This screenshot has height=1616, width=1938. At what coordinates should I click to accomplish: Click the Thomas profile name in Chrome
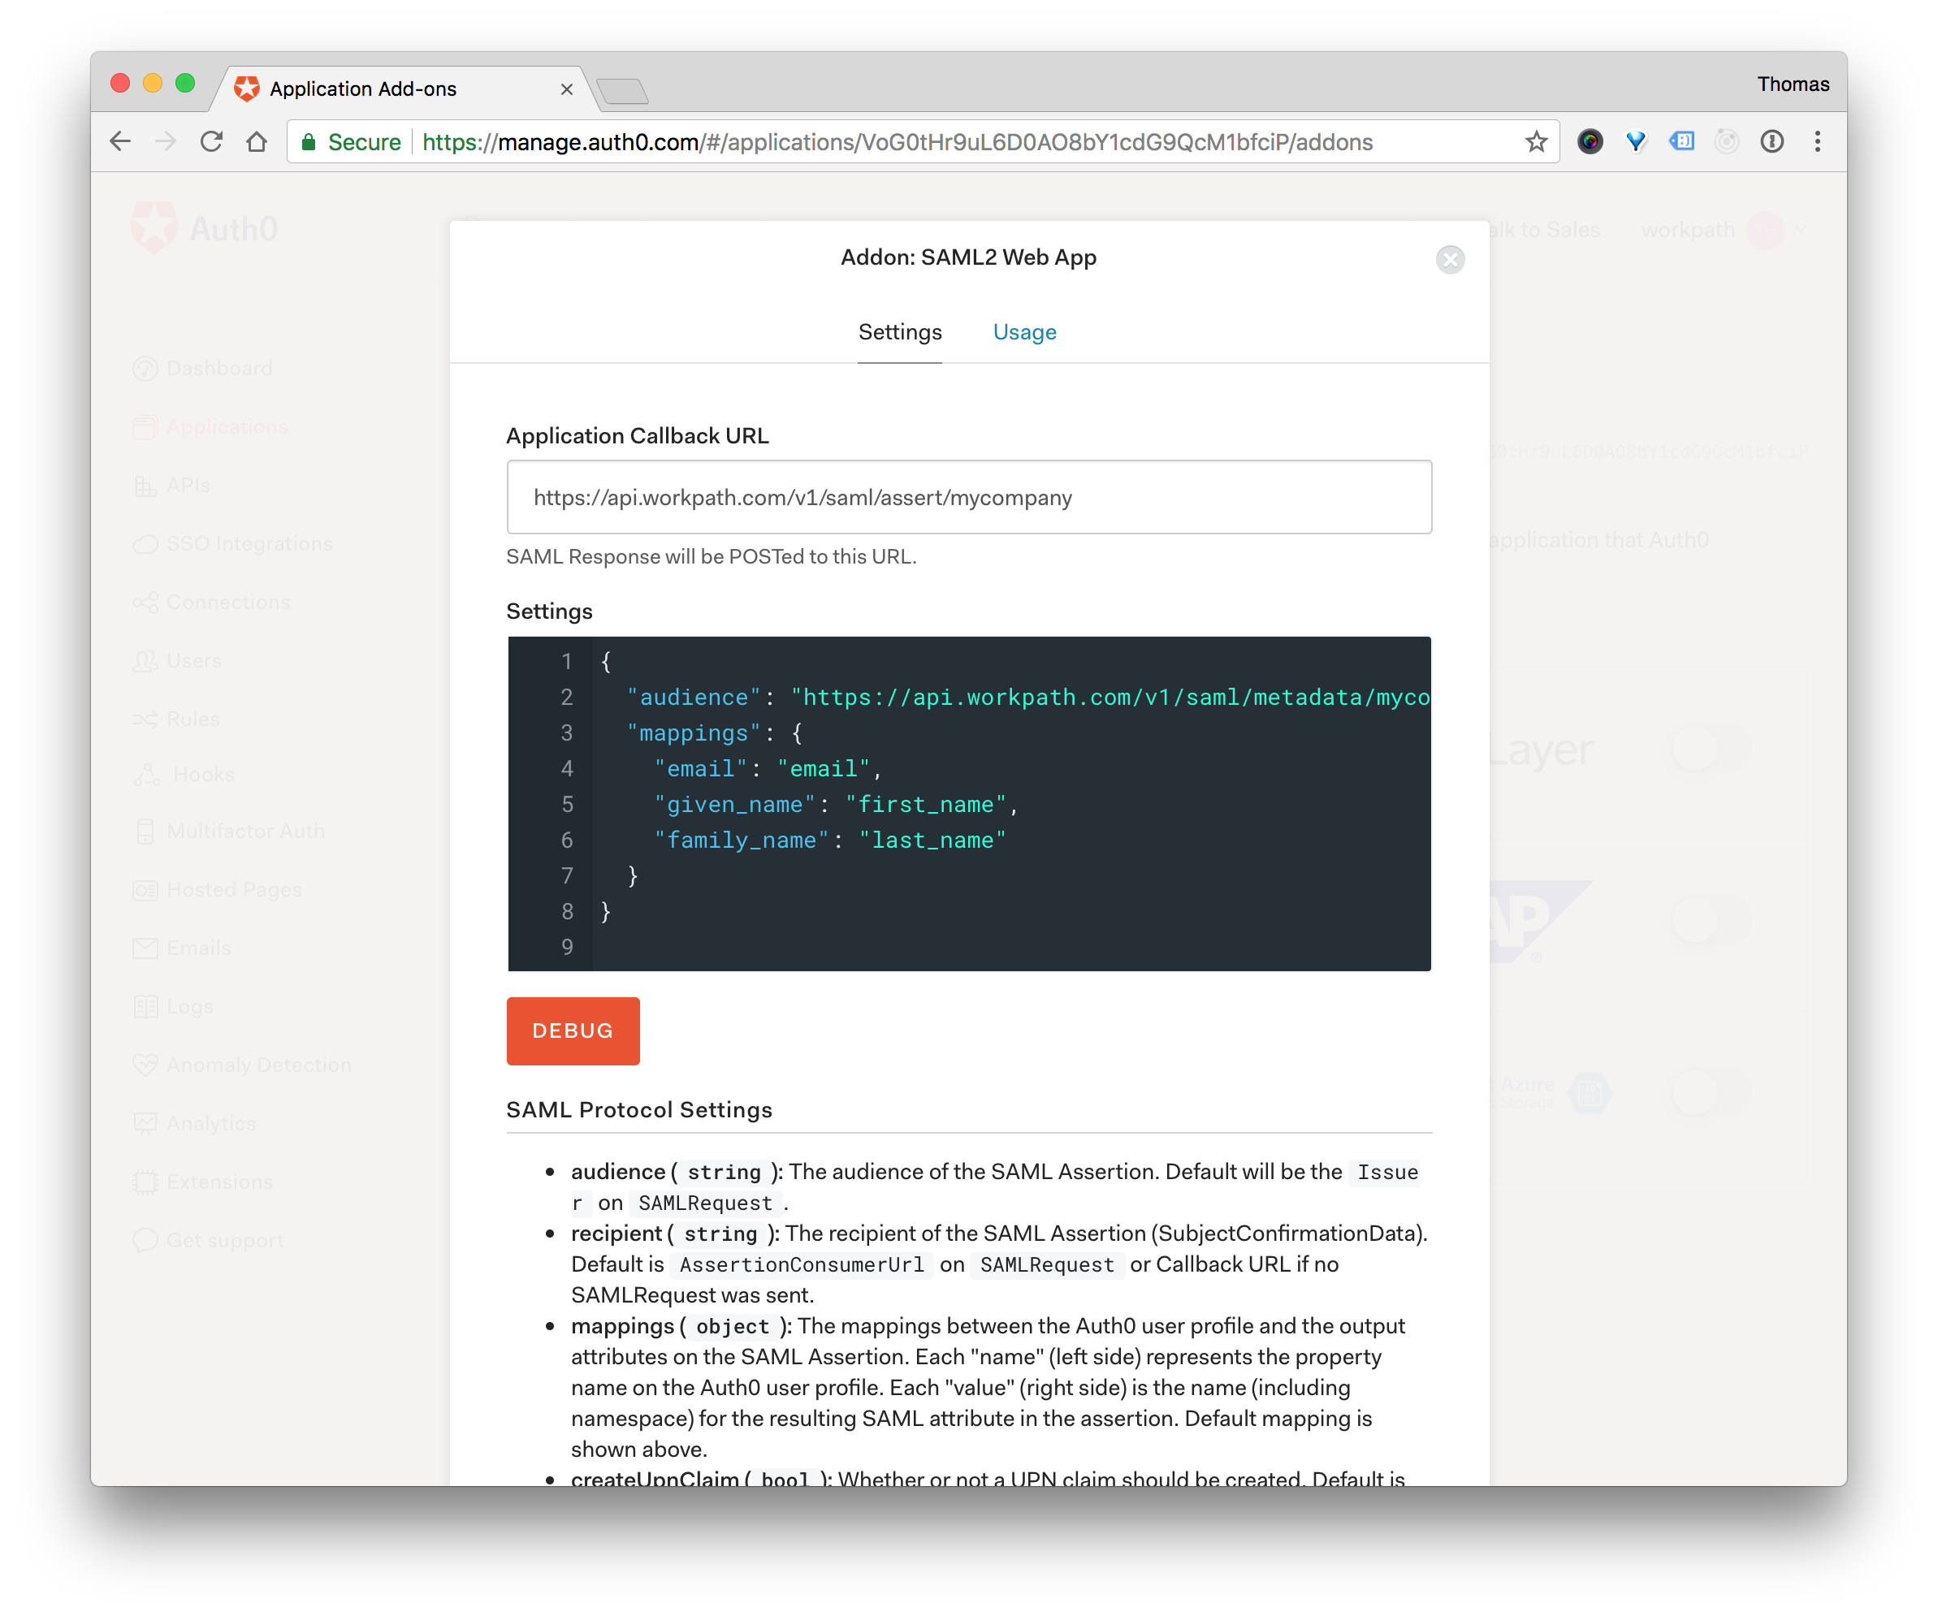1792,84
